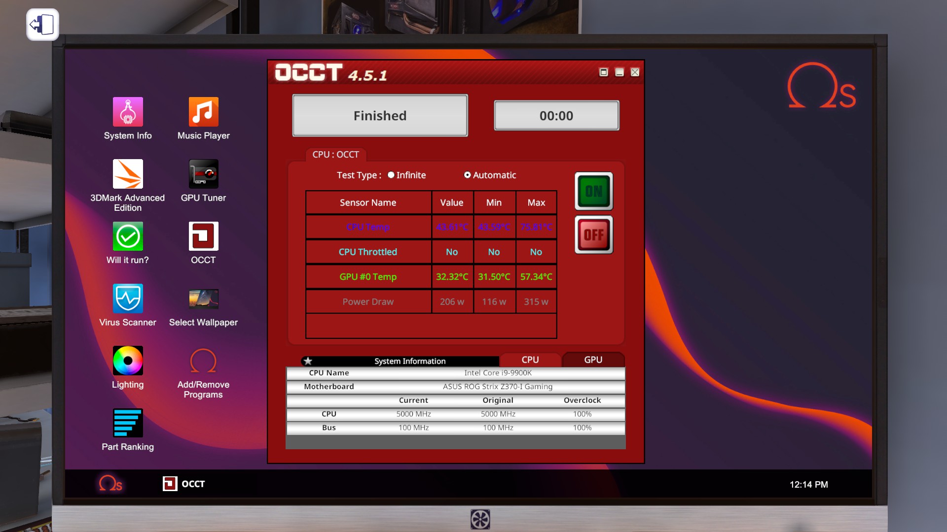The height and width of the screenshot is (532, 947).
Task: Click the star icon beside System Information
Action: [308, 361]
